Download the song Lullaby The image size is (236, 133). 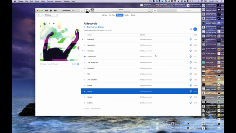point(191,103)
